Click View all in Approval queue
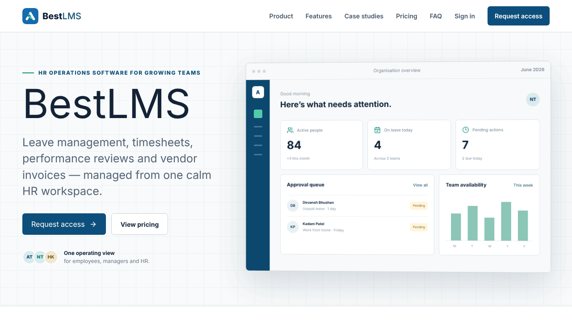572x322 pixels. 420,185
